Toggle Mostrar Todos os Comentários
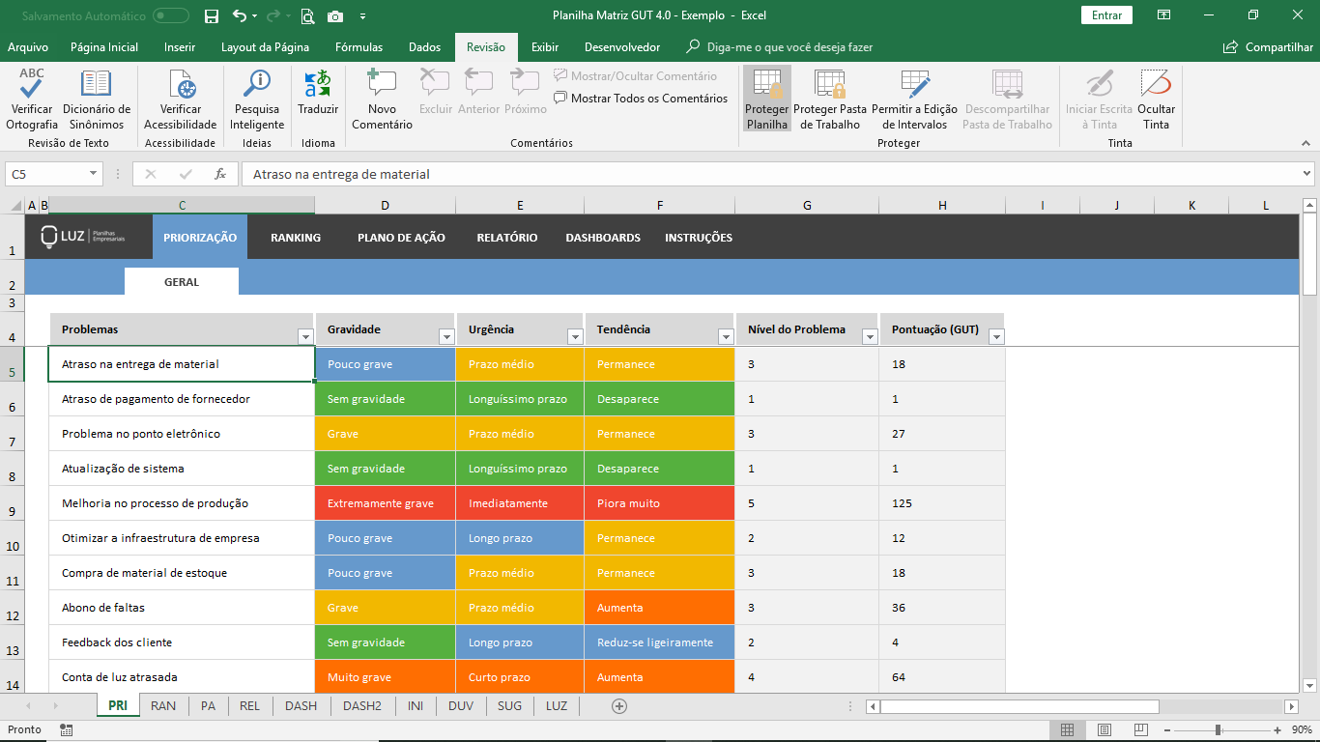The width and height of the screenshot is (1320, 742). pos(641,98)
